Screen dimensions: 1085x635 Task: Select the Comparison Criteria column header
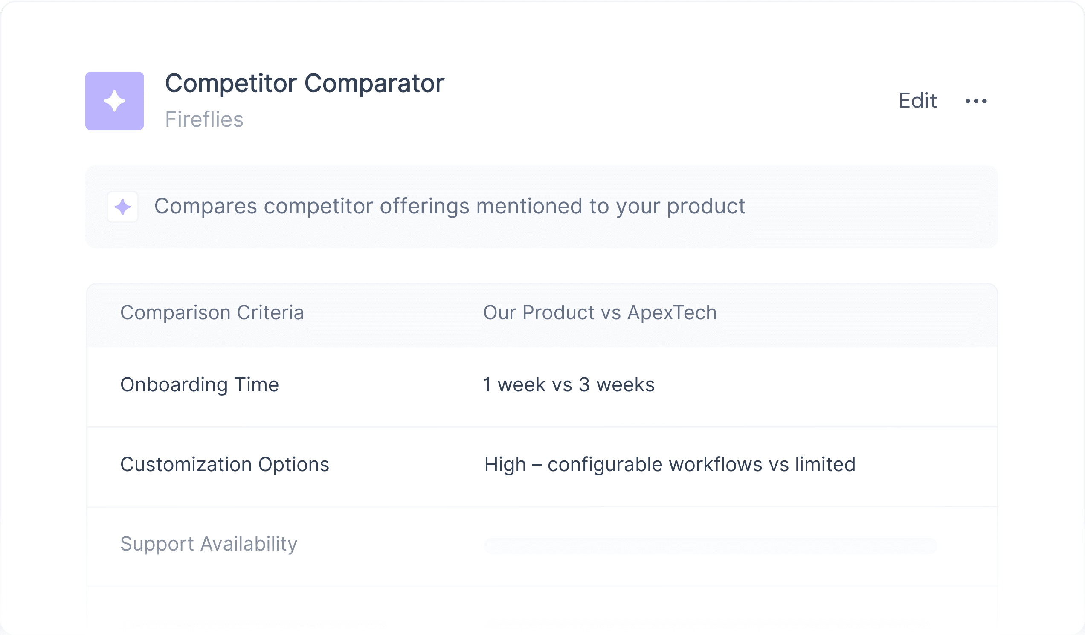pyautogui.click(x=212, y=312)
